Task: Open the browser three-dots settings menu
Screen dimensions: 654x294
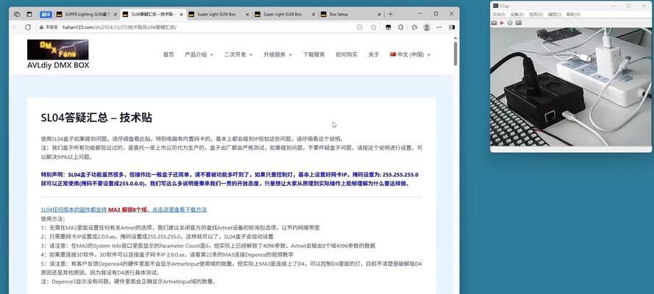Action: tap(439, 27)
